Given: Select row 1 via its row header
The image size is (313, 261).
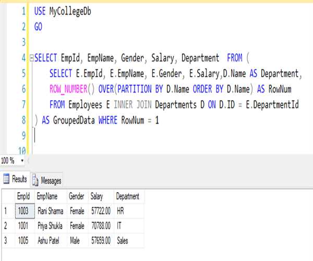Looking at the screenshot, I should (7, 211).
